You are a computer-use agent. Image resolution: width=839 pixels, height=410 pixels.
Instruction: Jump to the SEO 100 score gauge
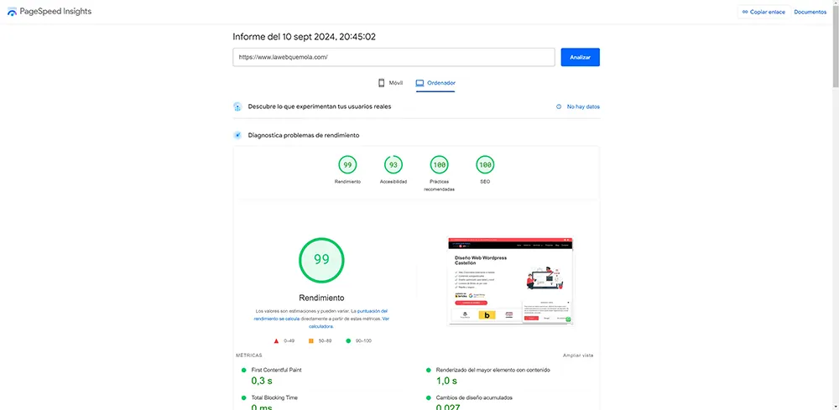(x=485, y=165)
